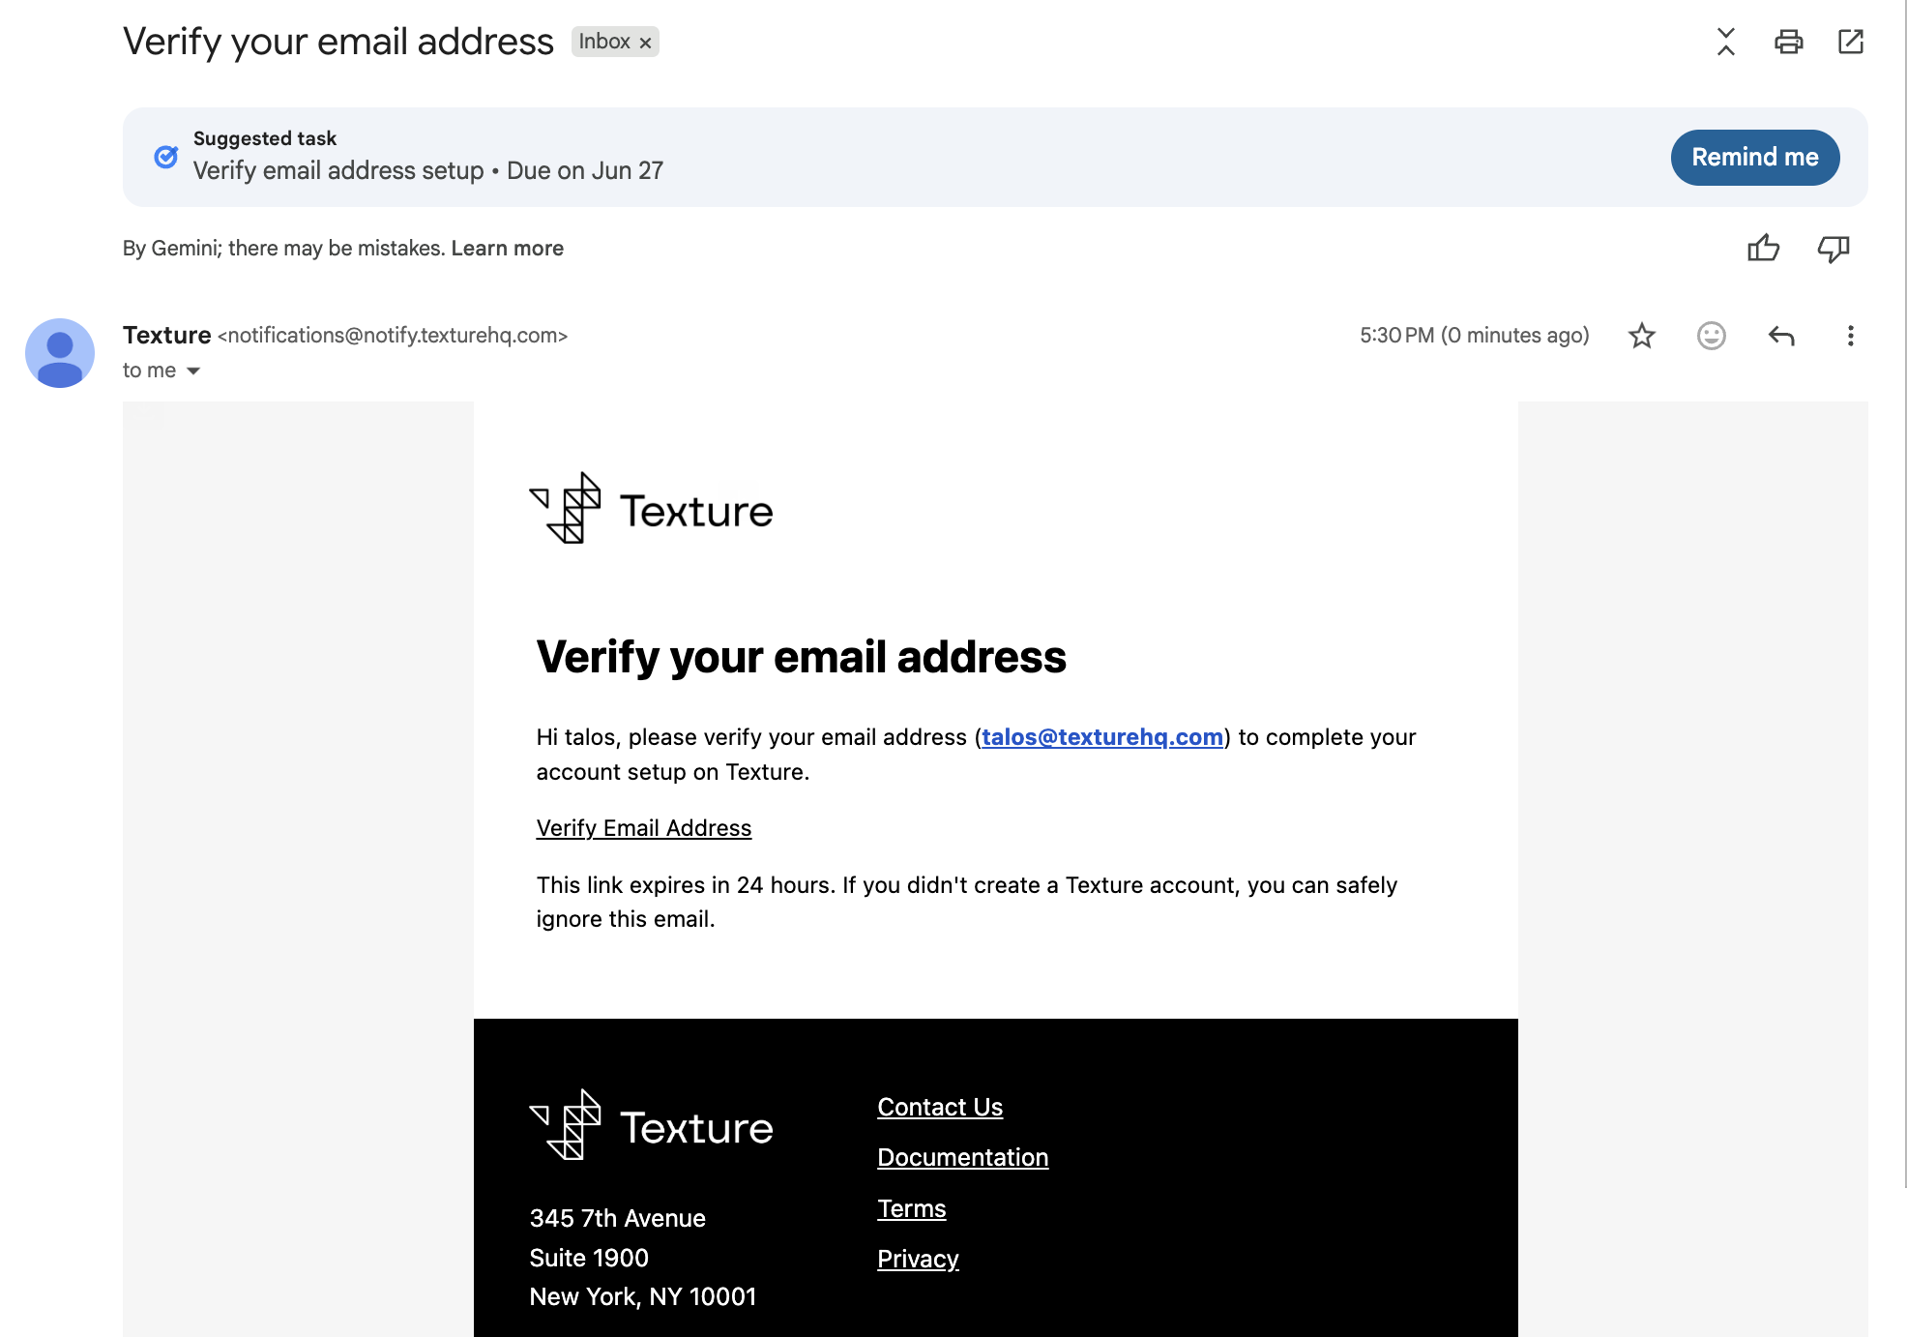Collapse all messages with the arrows icon
The width and height of the screenshot is (1907, 1337).
pyautogui.click(x=1726, y=42)
